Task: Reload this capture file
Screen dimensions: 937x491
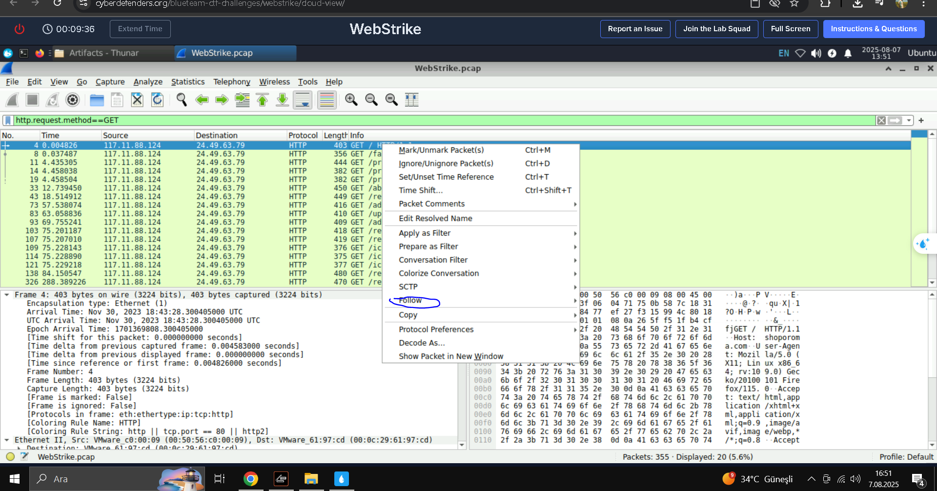Action: tap(157, 100)
